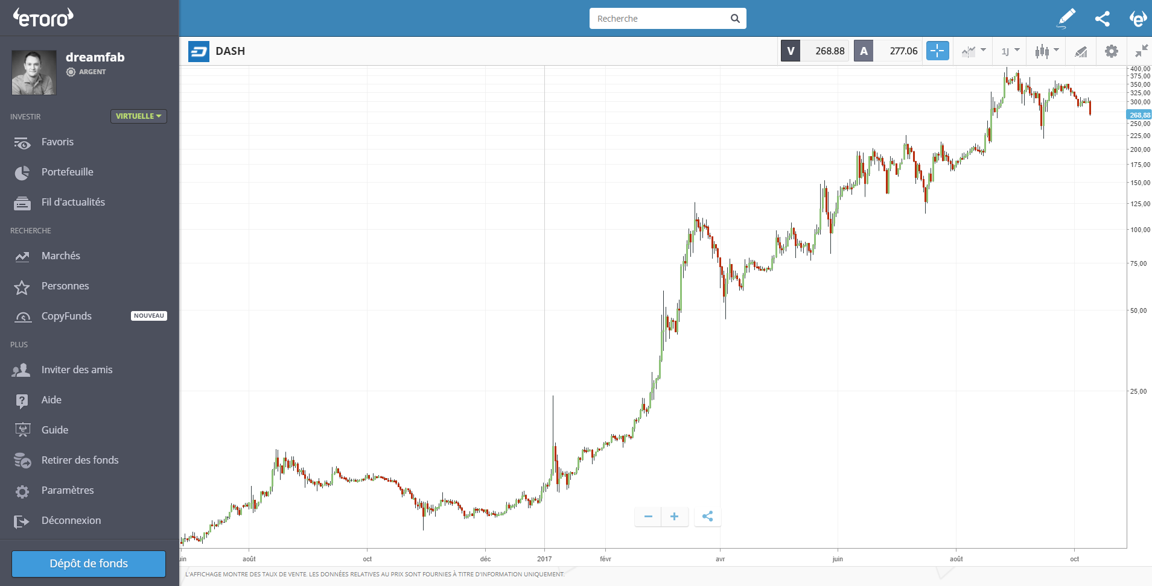
Task: Click the DASH instrument name
Action: [x=231, y=51]
